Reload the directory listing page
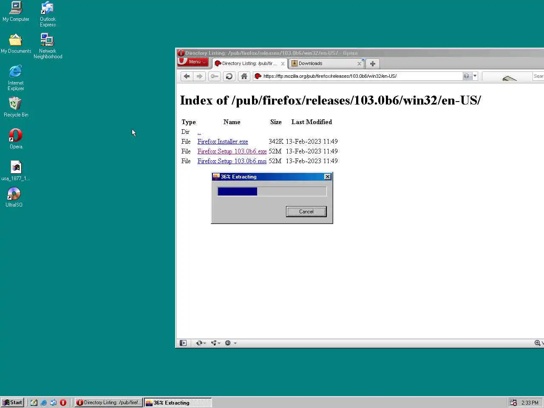Viewport: 544px width, 408px height. (x=229, y=76)
